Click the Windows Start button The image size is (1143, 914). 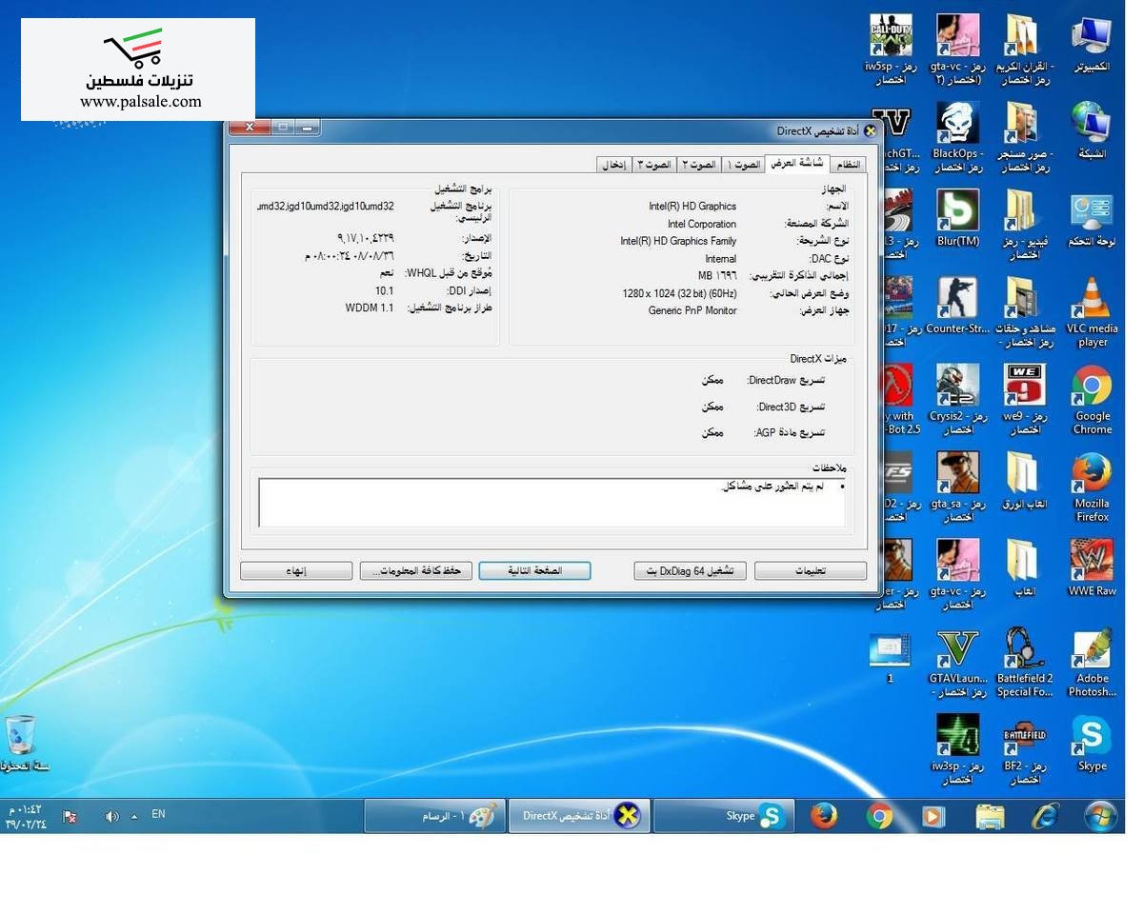pos(1100,816)
